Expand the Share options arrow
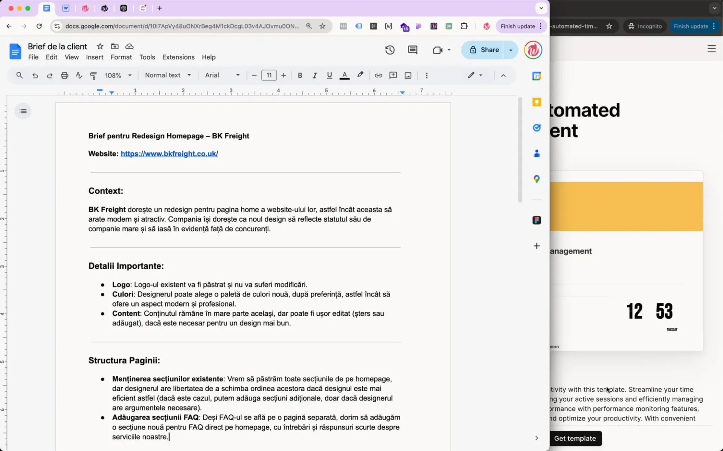Viewport: 723px width, 451px height. coord(511,50)
